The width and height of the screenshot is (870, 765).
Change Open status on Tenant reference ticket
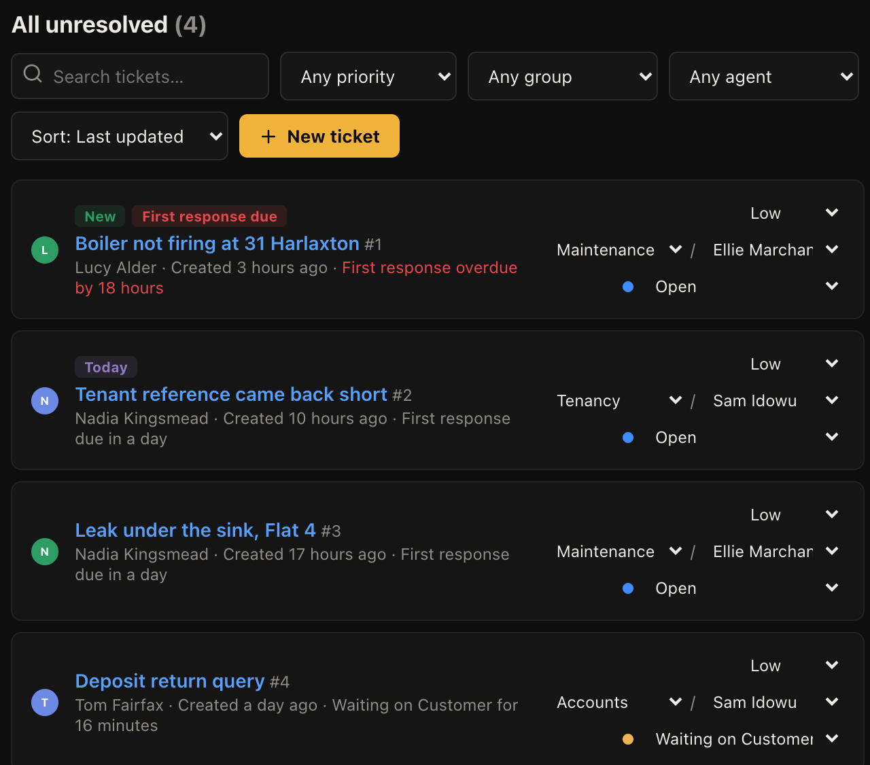pos(746,438)
